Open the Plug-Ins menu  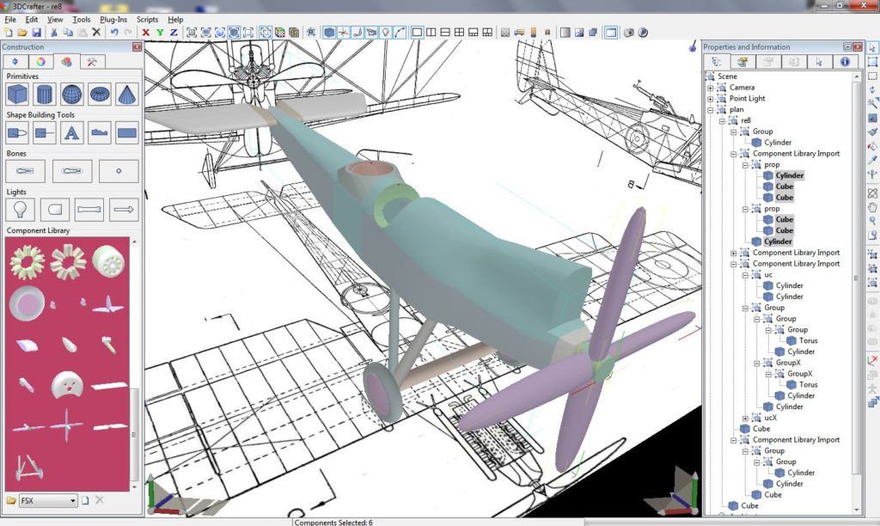pos(113,19)
